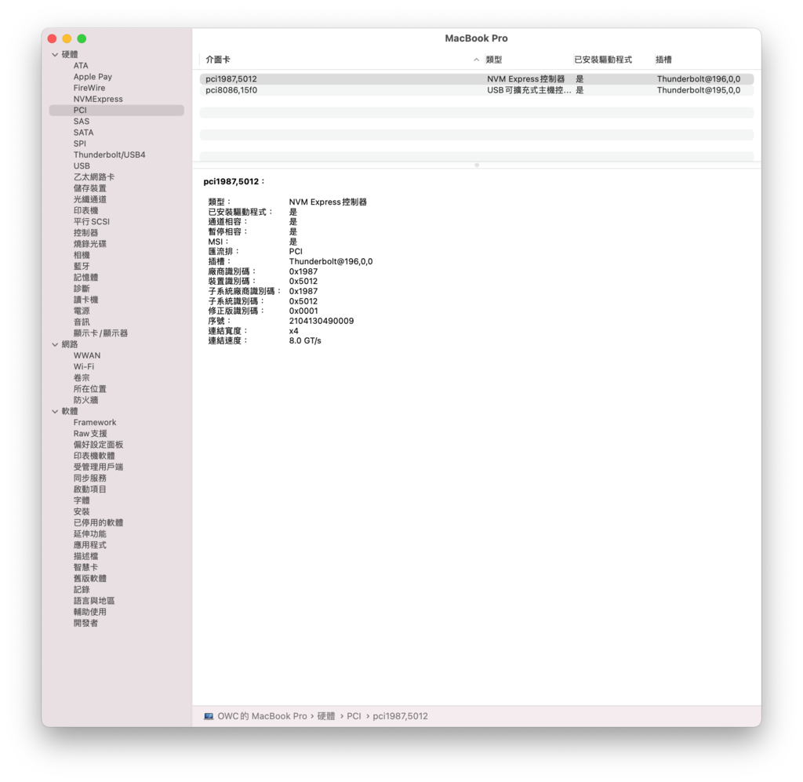Image resolution: width=803 pixels, height=782 pixels.
Task: Open 防火牆 firewall entry
Action: point(85,401)
